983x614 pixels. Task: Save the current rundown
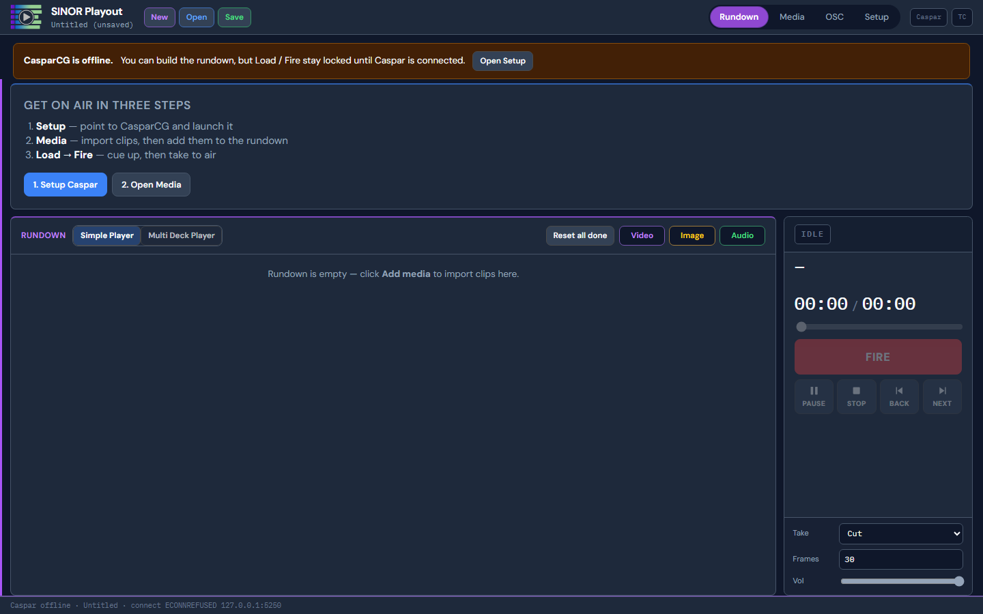[234, 17]
